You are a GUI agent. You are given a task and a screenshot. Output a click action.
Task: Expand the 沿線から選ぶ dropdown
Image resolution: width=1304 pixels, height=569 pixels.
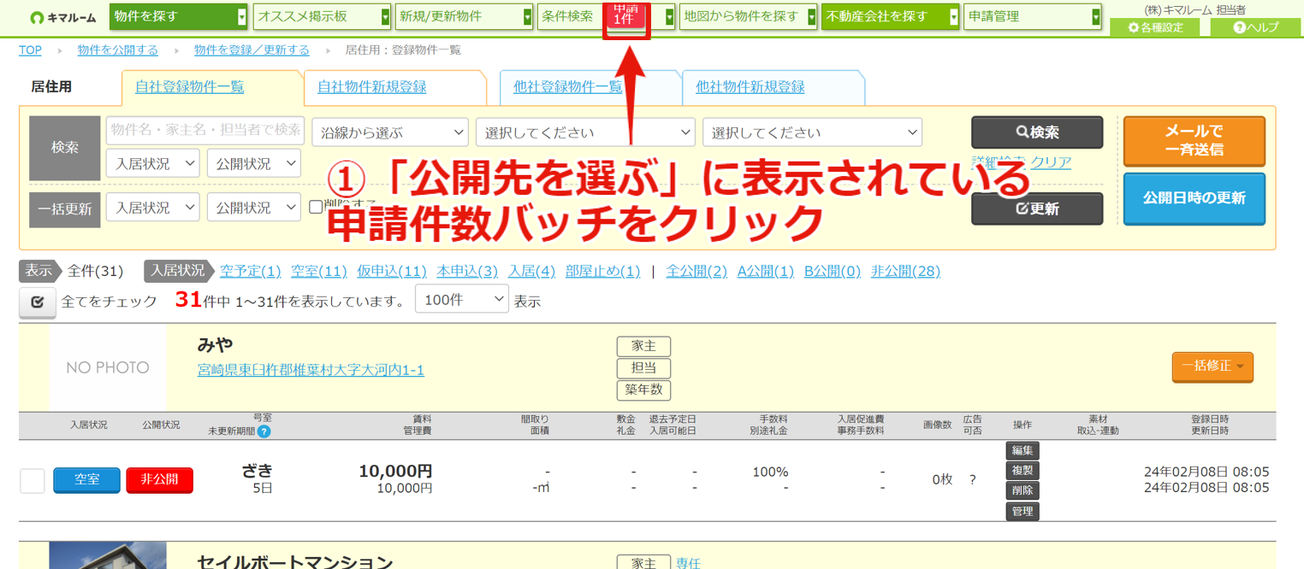coord(390,132)
